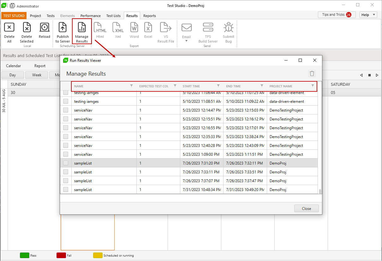The width and height of the screenshot is (382, 261).
Task: Open the filter on the Start Time column
Action: [218, 86]
